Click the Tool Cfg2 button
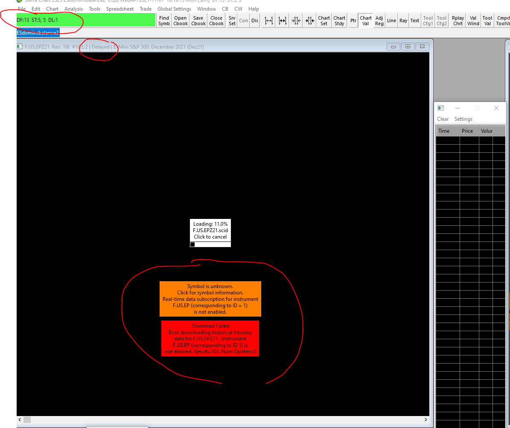The image size is (510, 428). (x=441, y=20)
